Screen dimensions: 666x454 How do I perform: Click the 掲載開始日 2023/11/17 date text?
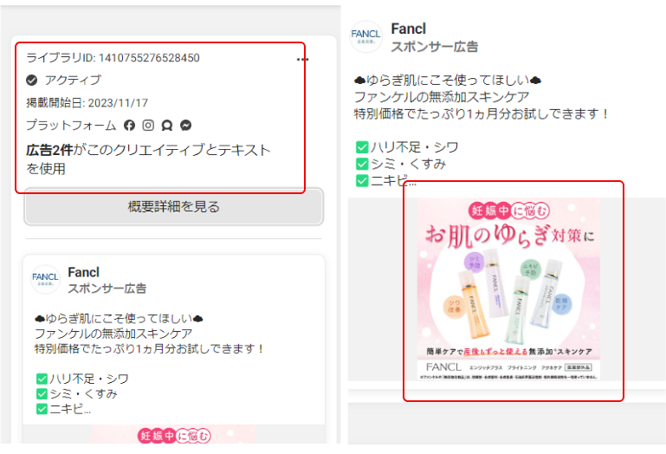coord(87,103)
